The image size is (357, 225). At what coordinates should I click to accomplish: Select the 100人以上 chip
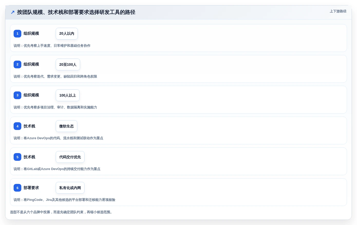point(68,95)
